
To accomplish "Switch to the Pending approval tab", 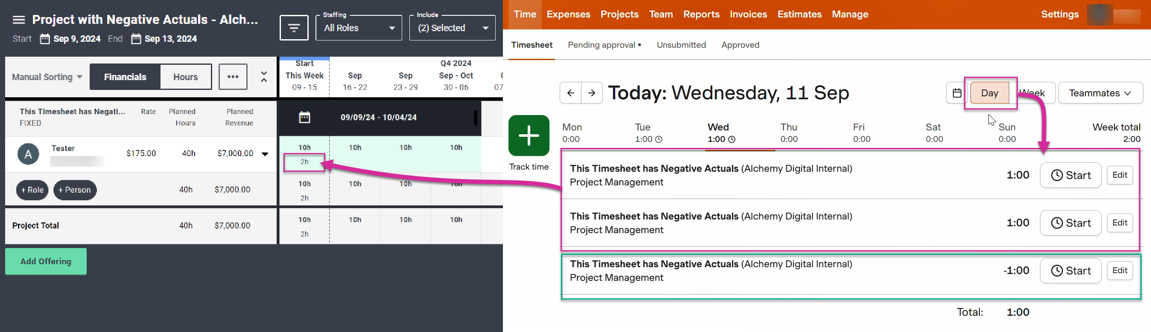I will pyautogui.click(x=604, y=45).
